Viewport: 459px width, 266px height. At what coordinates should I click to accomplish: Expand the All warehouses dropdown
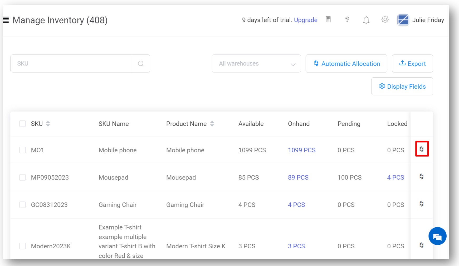click(x=256, y=63)
